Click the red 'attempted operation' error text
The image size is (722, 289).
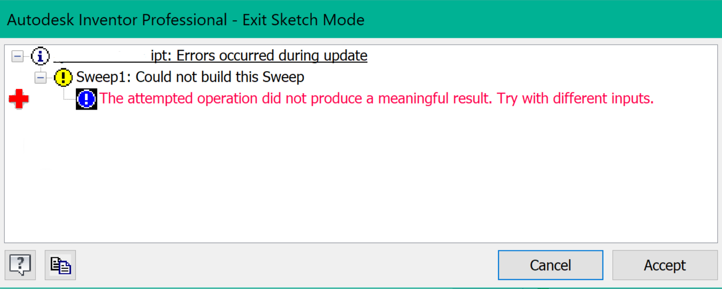377,98
